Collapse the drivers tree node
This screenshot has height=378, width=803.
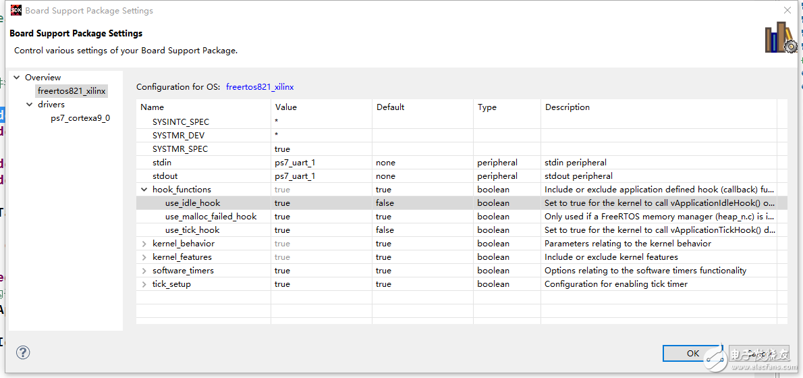[30, 105]
